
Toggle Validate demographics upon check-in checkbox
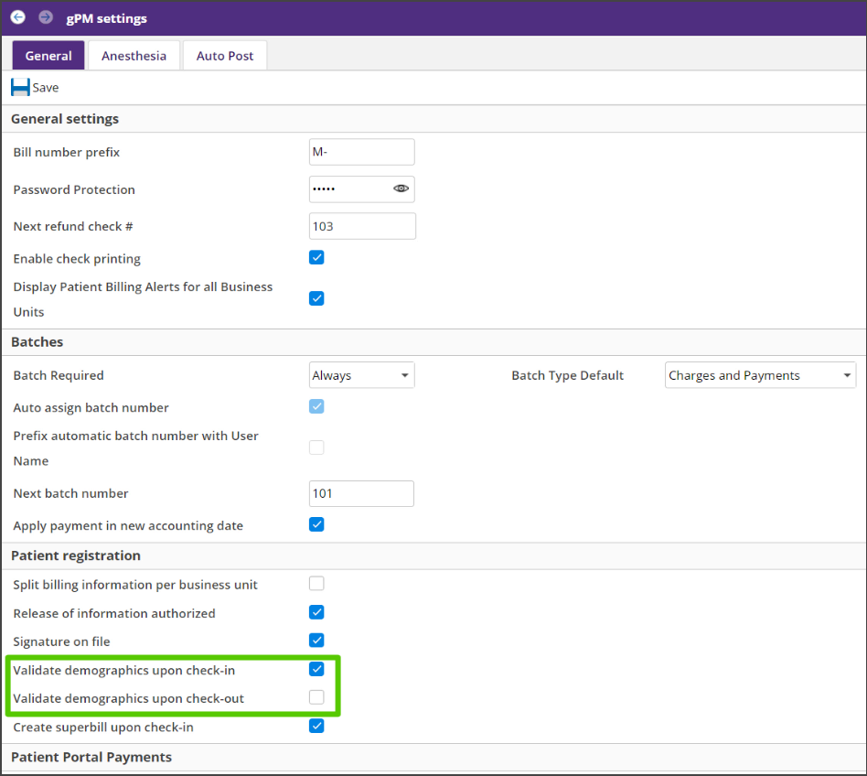coord(316,669)
